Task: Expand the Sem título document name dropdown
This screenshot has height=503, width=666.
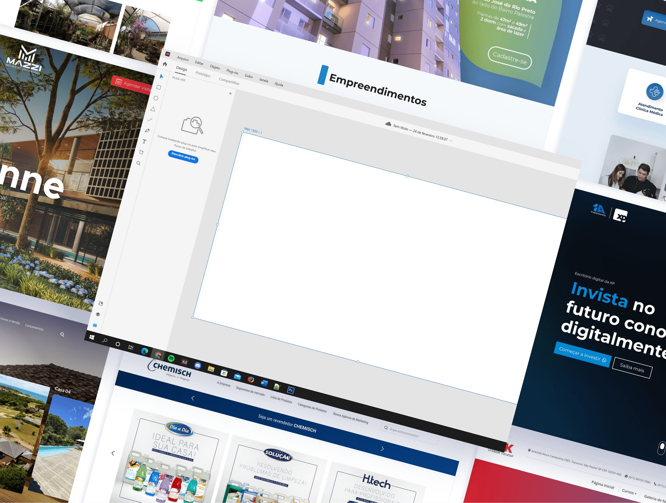Action: (x=451, y=141)
